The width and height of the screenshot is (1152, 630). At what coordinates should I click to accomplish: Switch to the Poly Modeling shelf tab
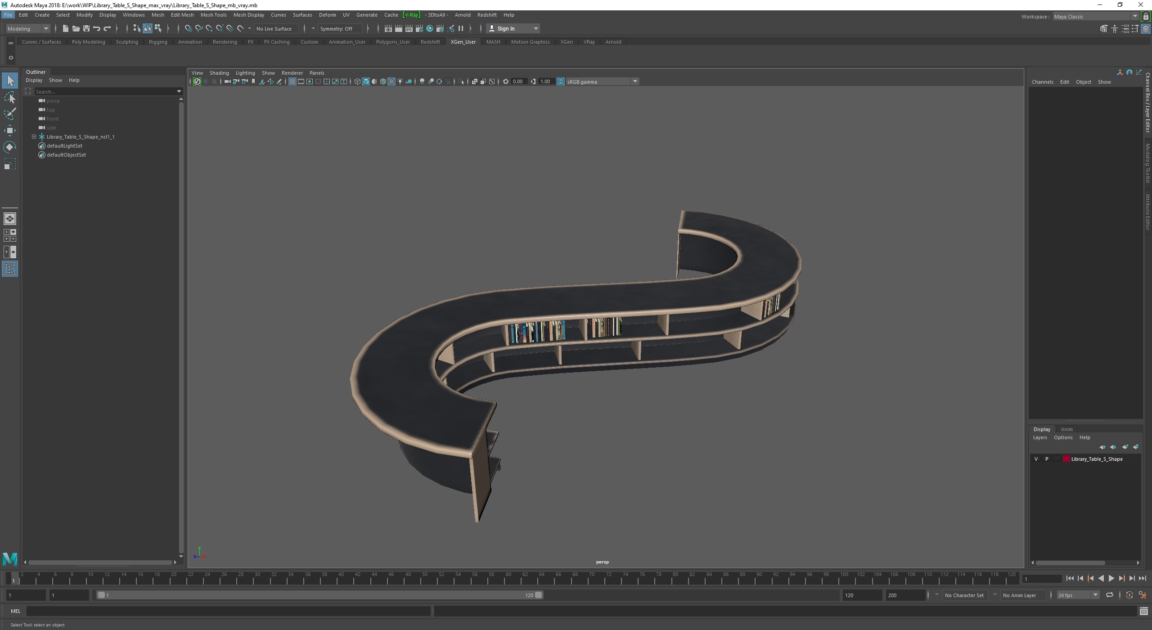(x=88, y=42)
